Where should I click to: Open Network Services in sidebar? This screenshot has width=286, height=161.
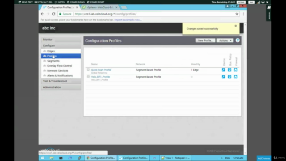[61, 71]
